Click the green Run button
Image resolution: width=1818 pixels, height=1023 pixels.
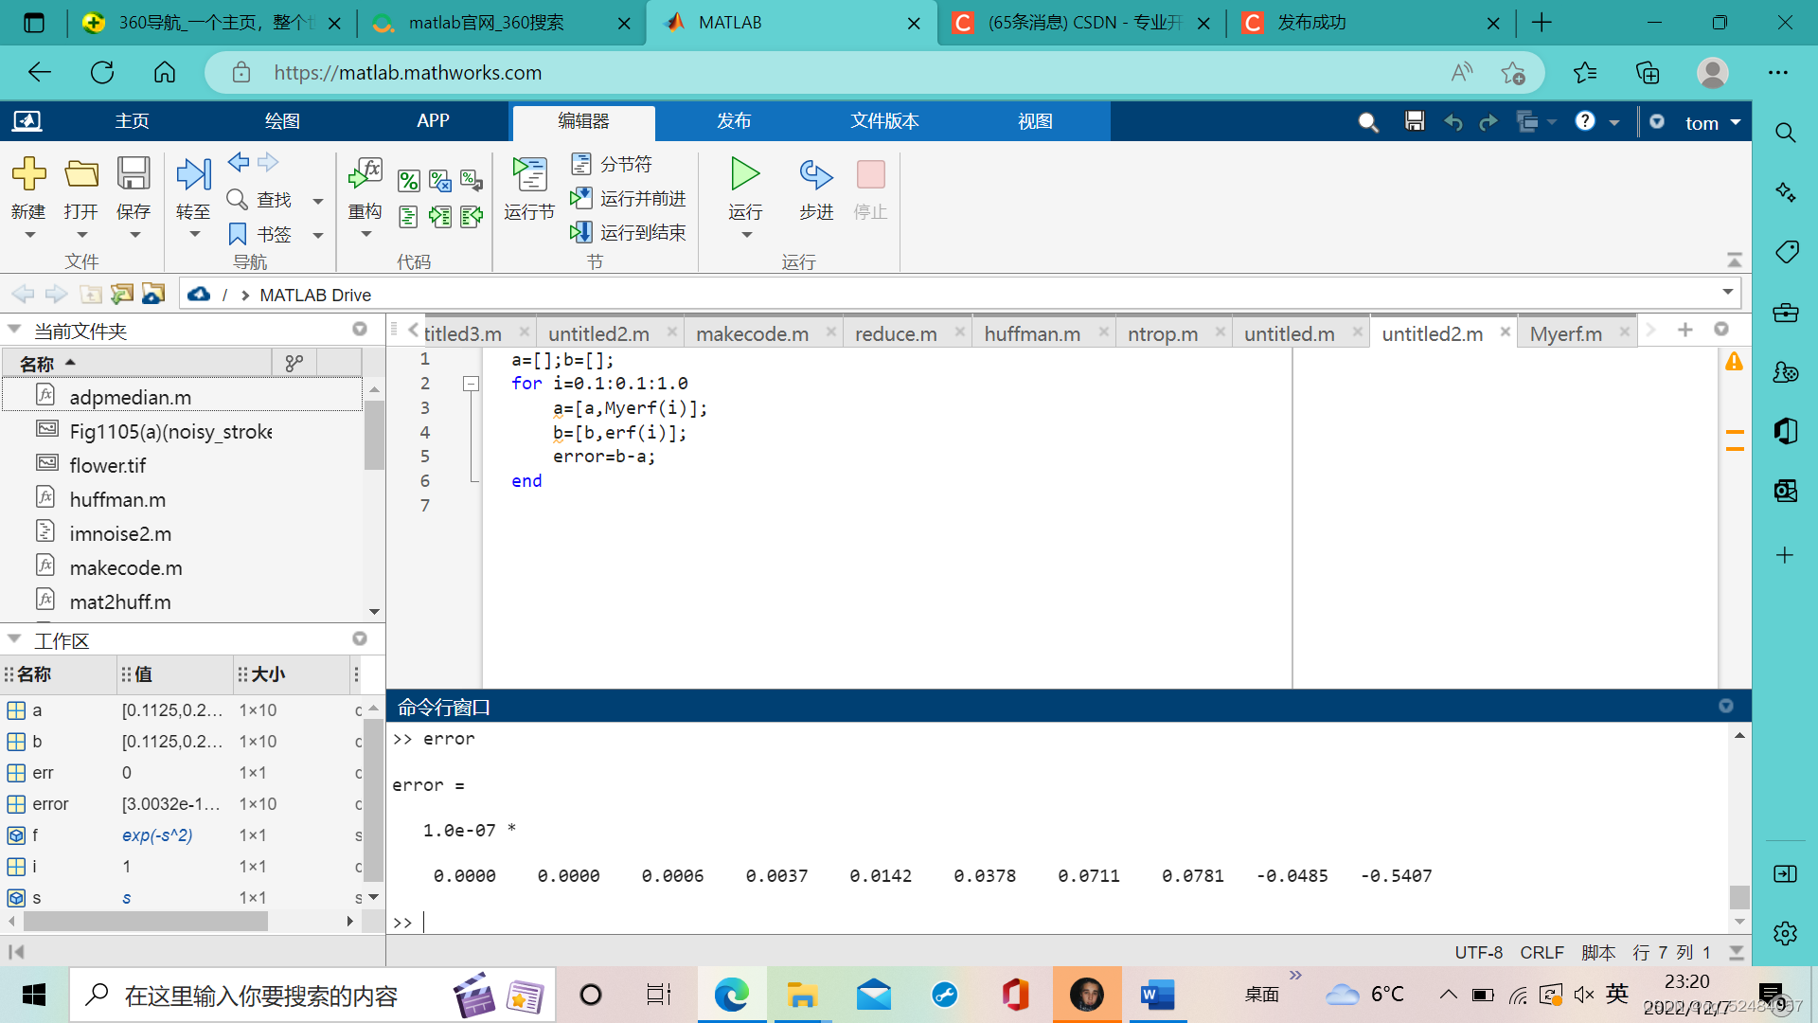pyautogui.click(x=745, y=175)
